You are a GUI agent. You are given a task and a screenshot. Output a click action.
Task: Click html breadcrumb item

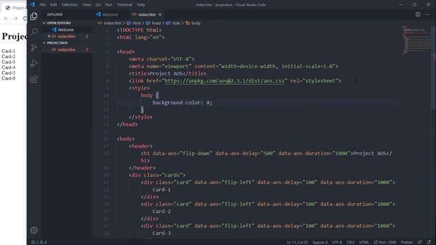136,23
